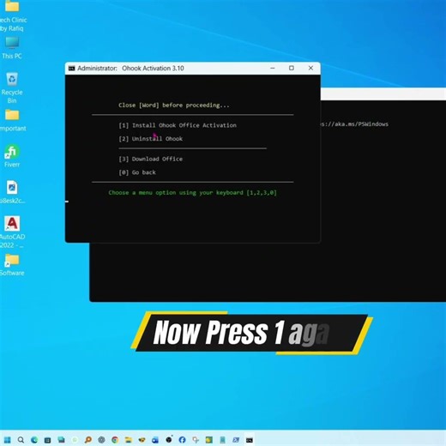Click '[1] Install Ohook Office Activation' line
The width and height of the screenshot is (446, 446).
tap(178, 125)
